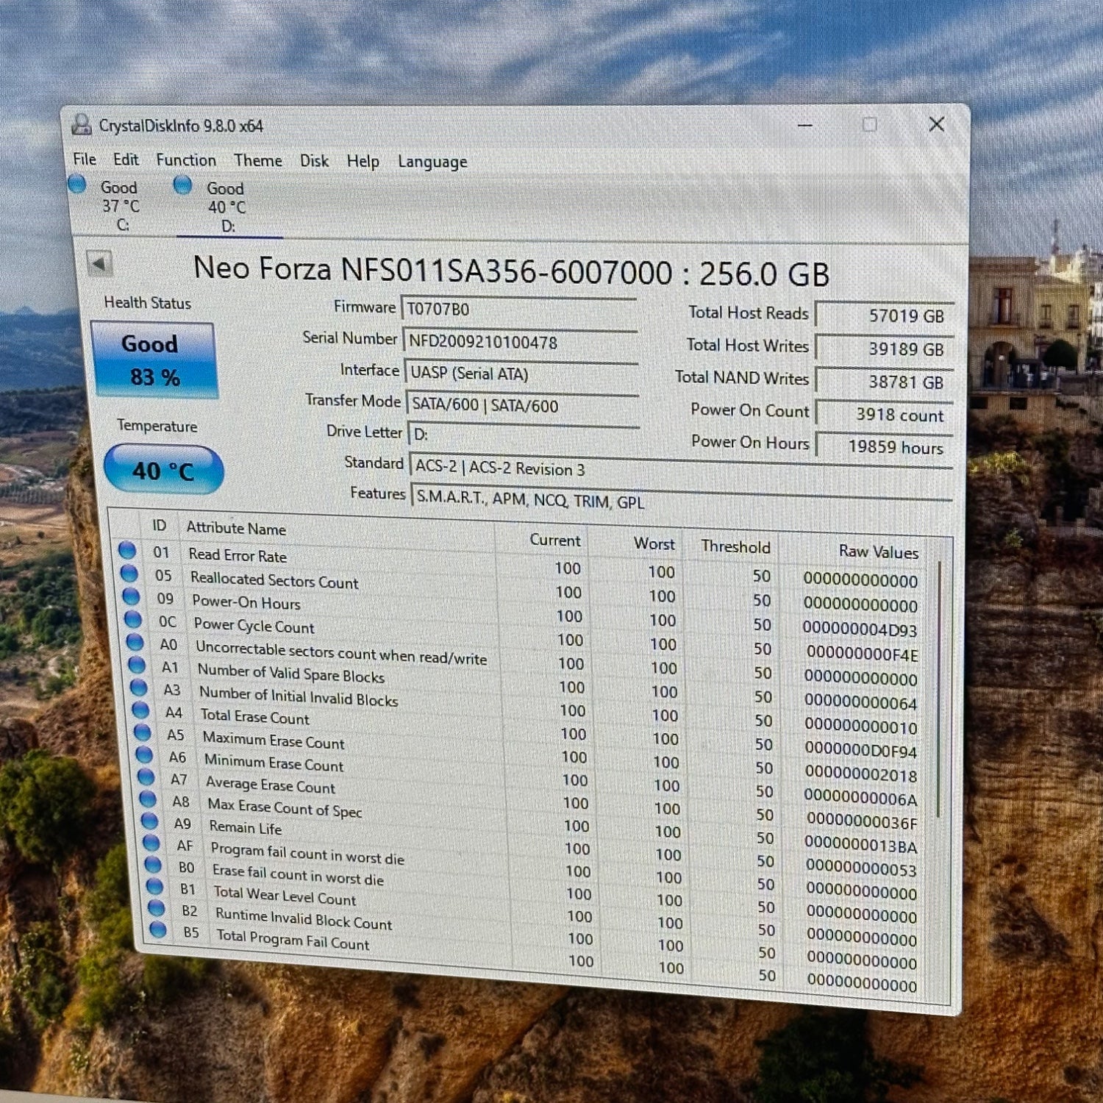Click the blue status orb for drive C:

point(77,184)
